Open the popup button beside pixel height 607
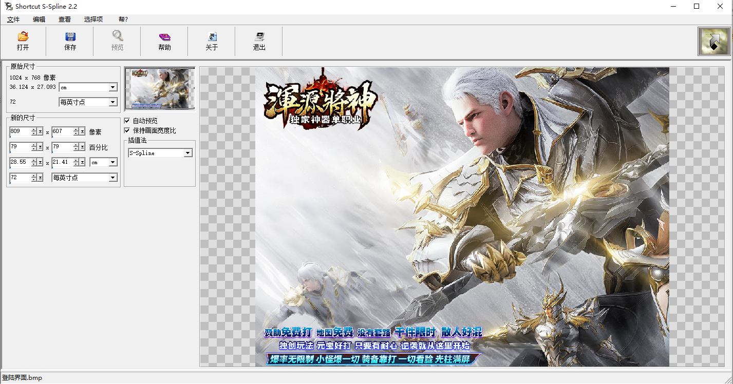This screenshot has width=733, height=384. tap(82, 132)
